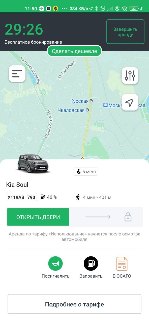Tap the fuel level icon showing 46 %
The height and width of the screenshot is (323, 149).
(x=43, y=197)
